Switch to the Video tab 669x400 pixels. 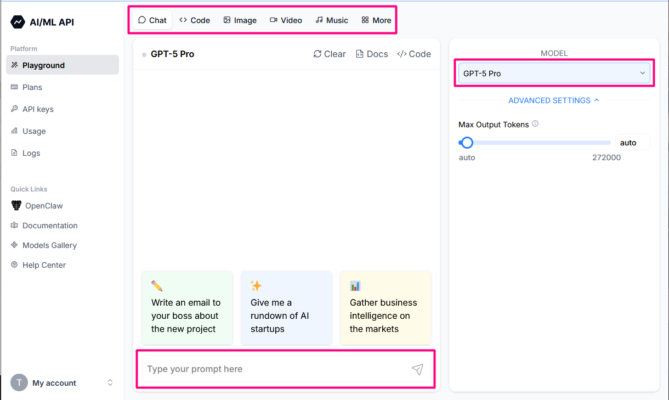(x=286, y=20)
